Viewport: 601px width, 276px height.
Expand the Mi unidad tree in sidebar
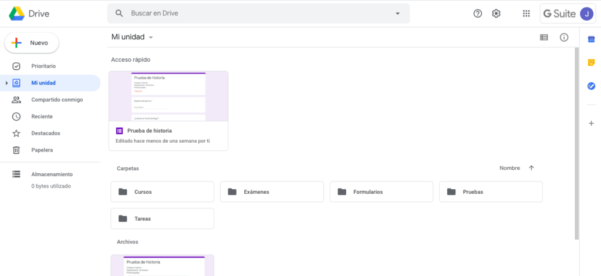tap(6, 83)
